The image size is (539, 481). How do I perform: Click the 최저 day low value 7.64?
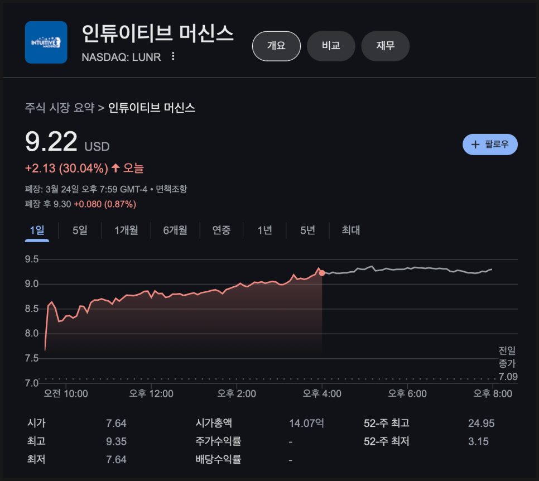click(116, 460)
